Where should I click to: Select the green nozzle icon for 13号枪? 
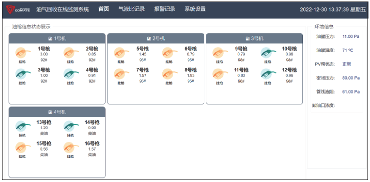[23, 126]
